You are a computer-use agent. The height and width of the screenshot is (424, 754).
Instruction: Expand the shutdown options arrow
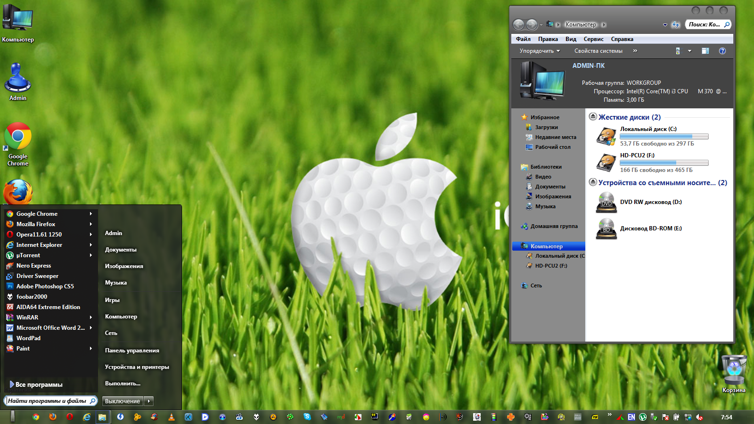[149, 401]
